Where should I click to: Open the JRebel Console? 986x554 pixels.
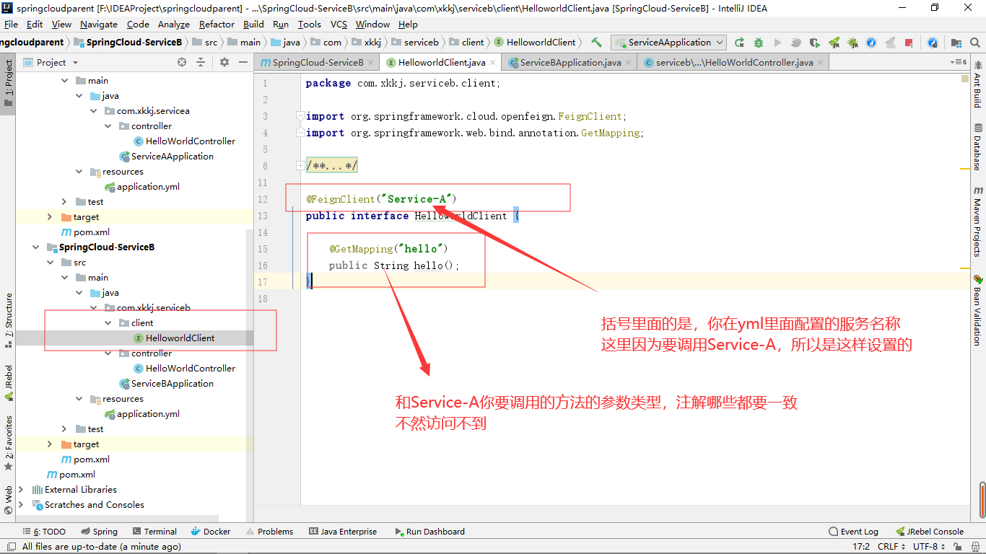(930, 532)
